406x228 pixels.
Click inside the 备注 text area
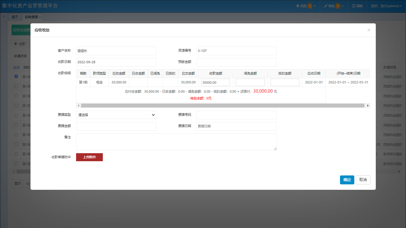coord(177,142)
